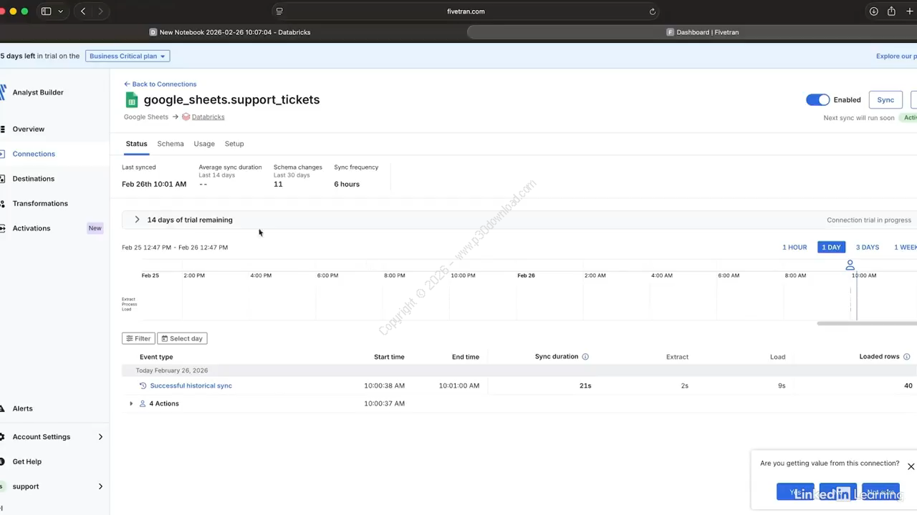Go to the Setup tab
The height and width of the screenshot is (515, 917).
(x=234, y=144)
